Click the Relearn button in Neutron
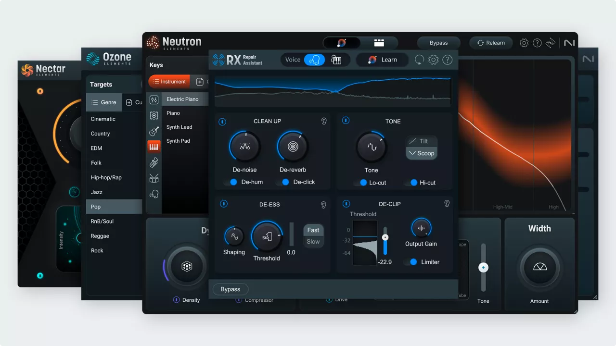This screenshot has height=346, width=616. (x=491, y=43)
